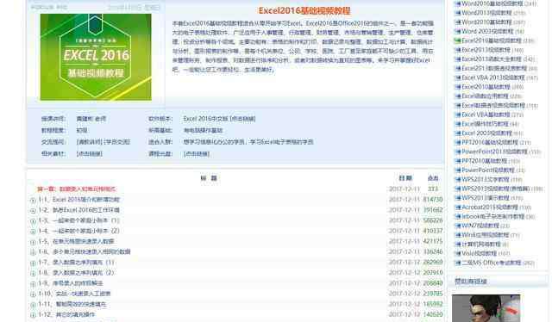Click the icon beside Excel2010 sidebar course
552x322 pixels.
coord(457,87)
